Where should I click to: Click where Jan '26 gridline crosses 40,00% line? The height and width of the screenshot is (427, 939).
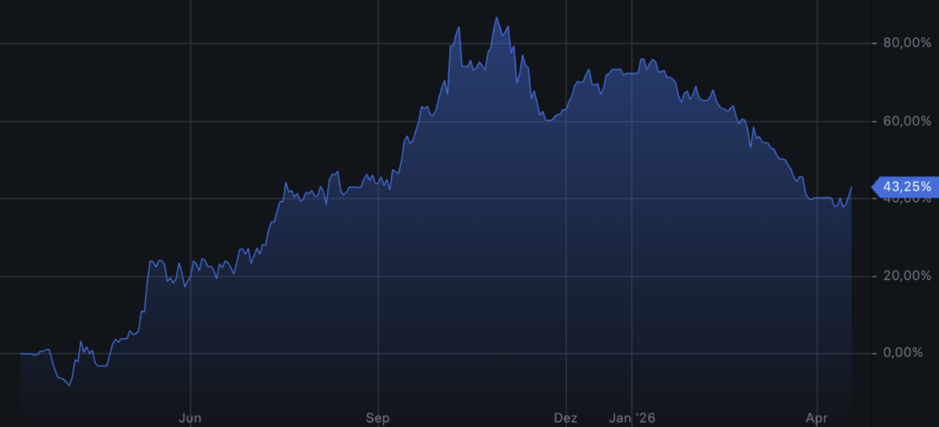632,198
